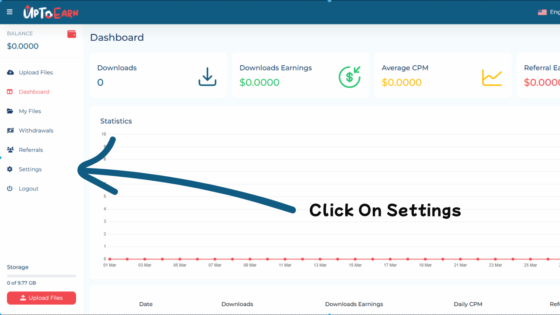This screenshot has width=560, height=315.
Task: Click the Date column header
Action: click(x=146, y=304)
